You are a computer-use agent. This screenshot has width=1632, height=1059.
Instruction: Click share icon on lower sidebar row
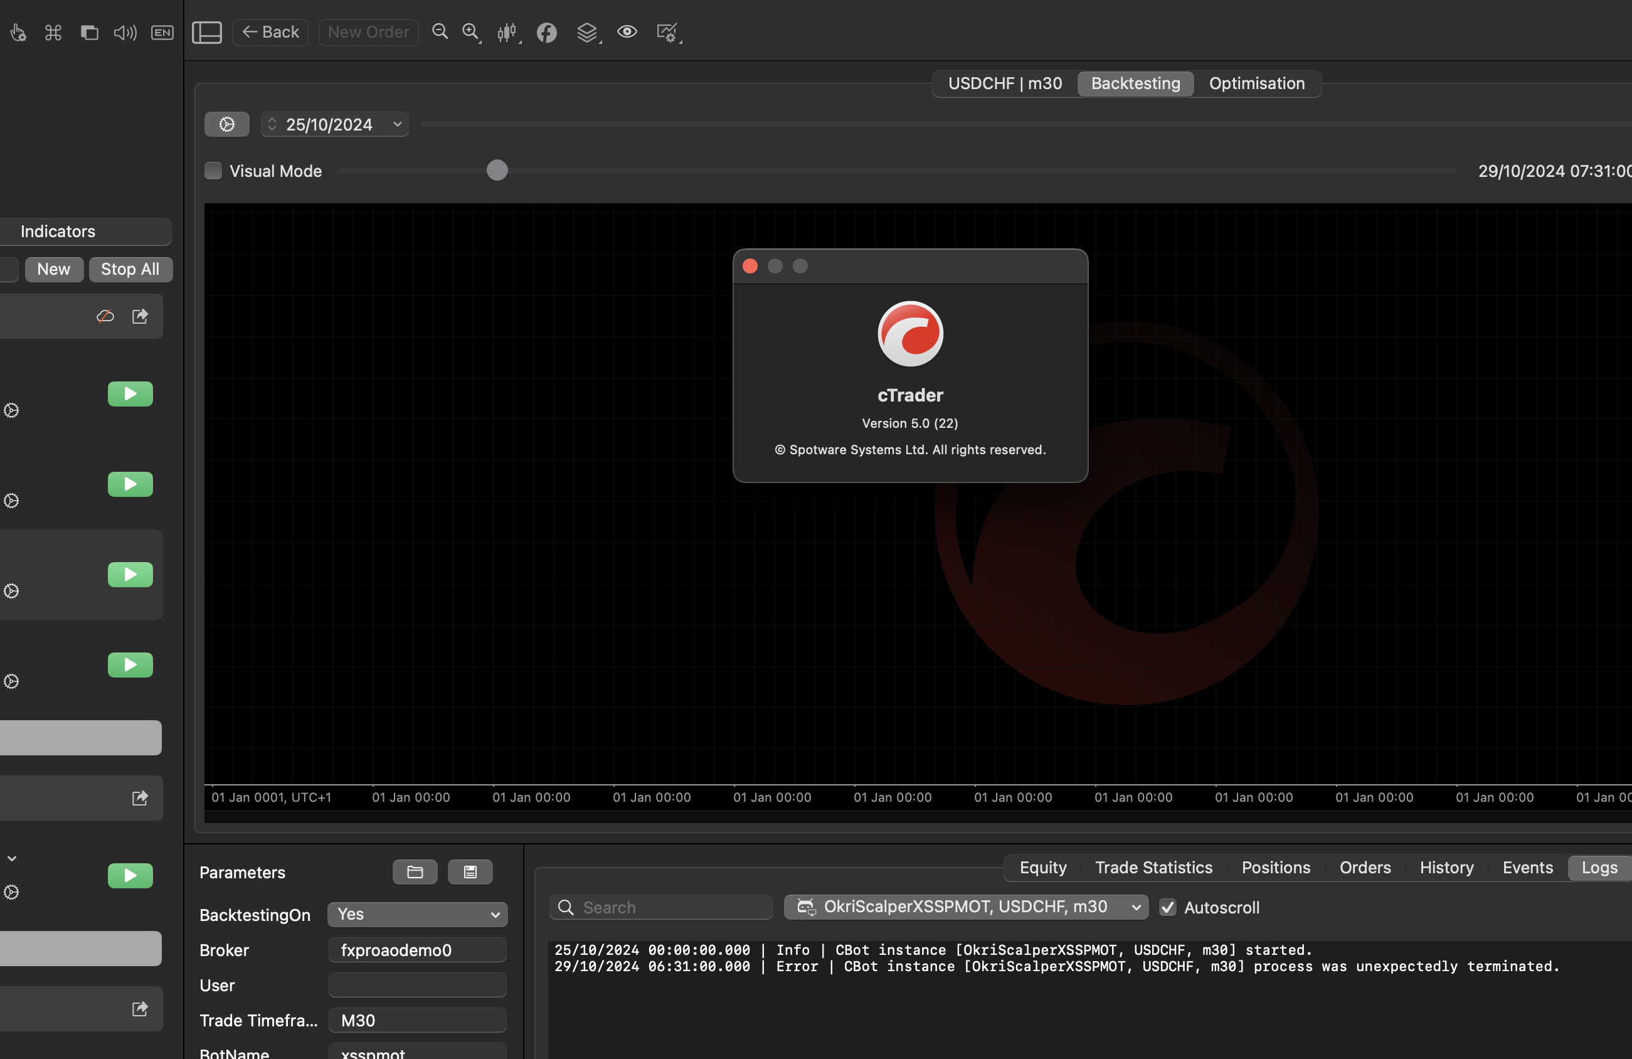coord(140,797)
